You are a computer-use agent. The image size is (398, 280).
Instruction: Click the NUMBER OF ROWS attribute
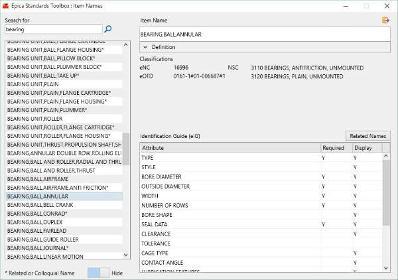pyautogui.click(x=261, y=206)
